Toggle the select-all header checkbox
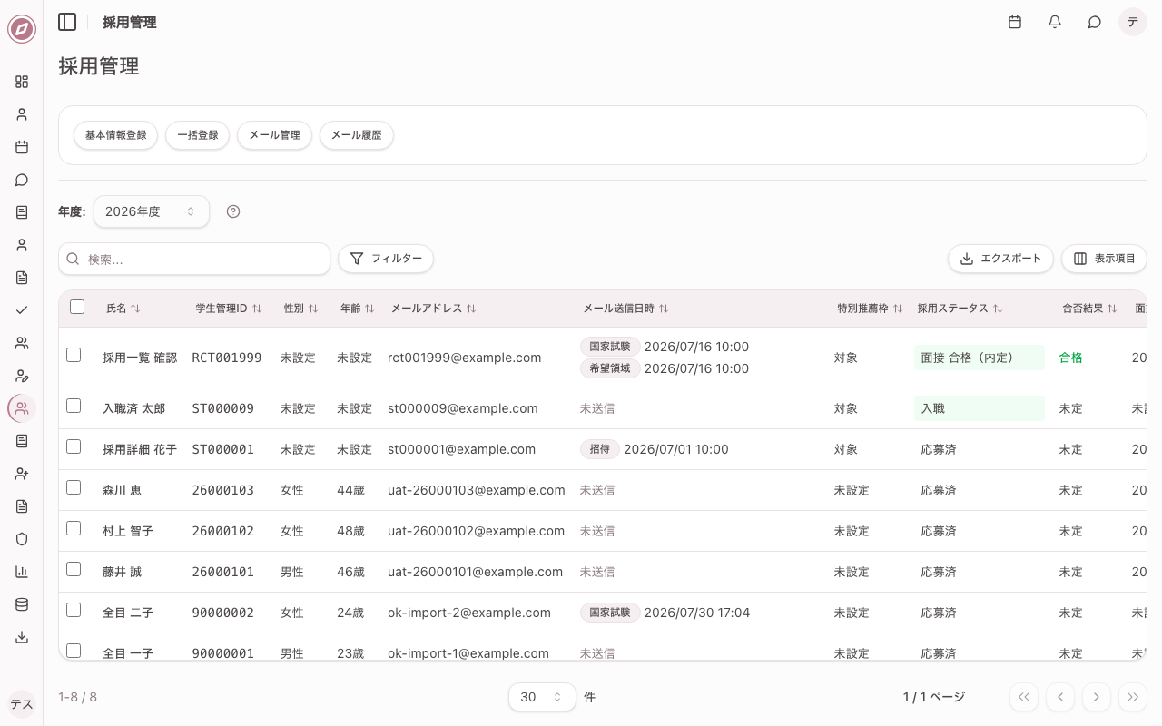This screenshot has width=1162, height=726. (77, 307)
